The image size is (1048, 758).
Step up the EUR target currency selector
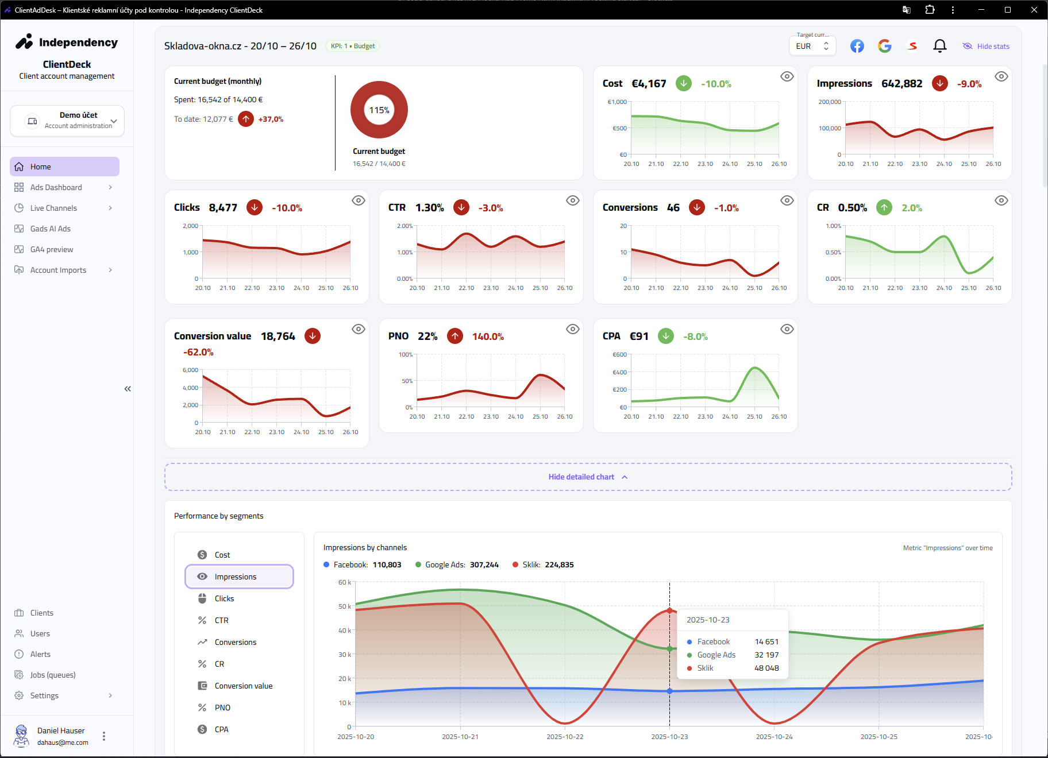[x=826, y=43]
